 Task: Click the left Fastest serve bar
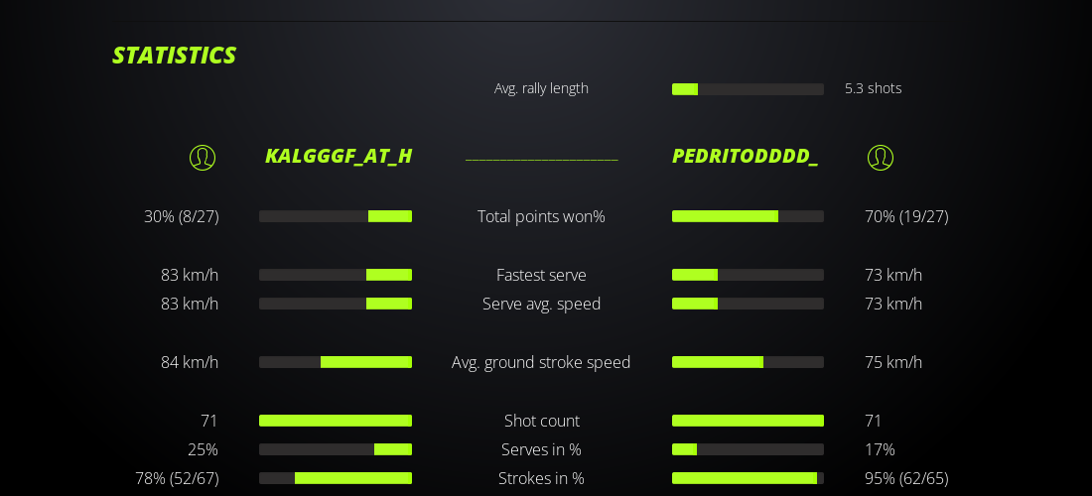[x=336, y=275]
